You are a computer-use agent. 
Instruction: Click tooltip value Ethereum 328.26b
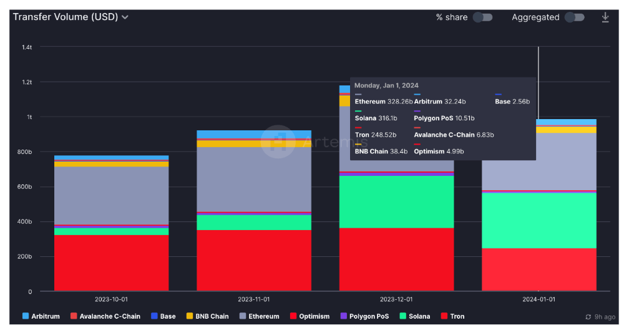tap(384, 102)
